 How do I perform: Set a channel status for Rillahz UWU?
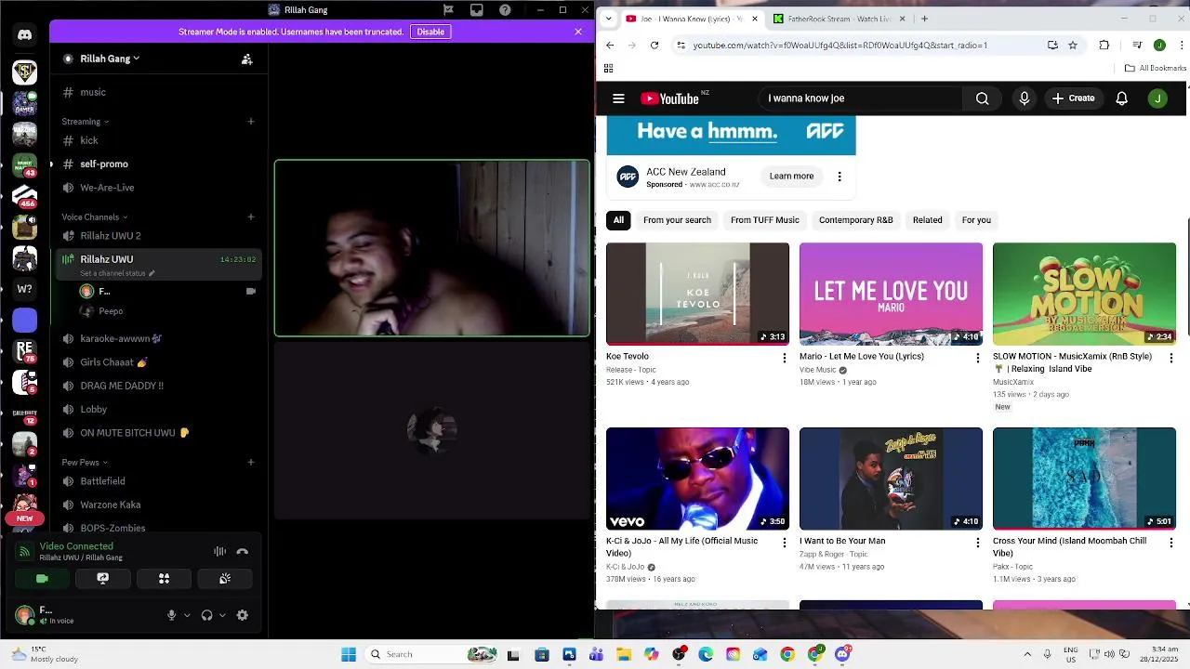pos(117,273)
